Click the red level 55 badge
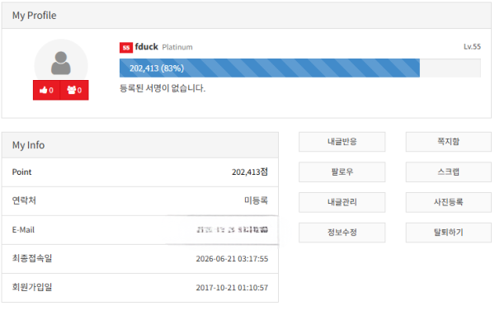This screenshot has width=495, height=320. (126, 48)
